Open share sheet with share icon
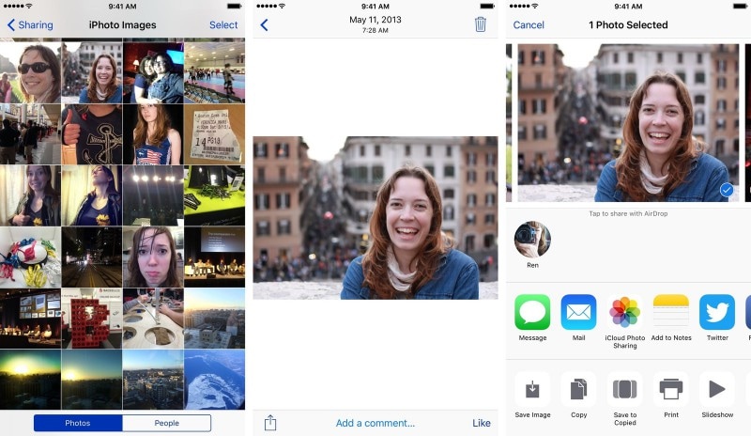Screen dimensions: 751x436 (x=270, y=423)
